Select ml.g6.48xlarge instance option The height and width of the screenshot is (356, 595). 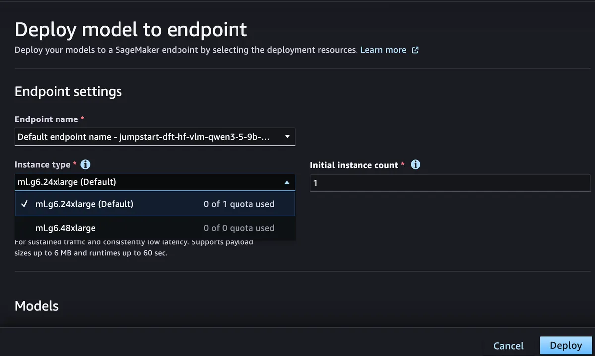[x=155, y=228]
